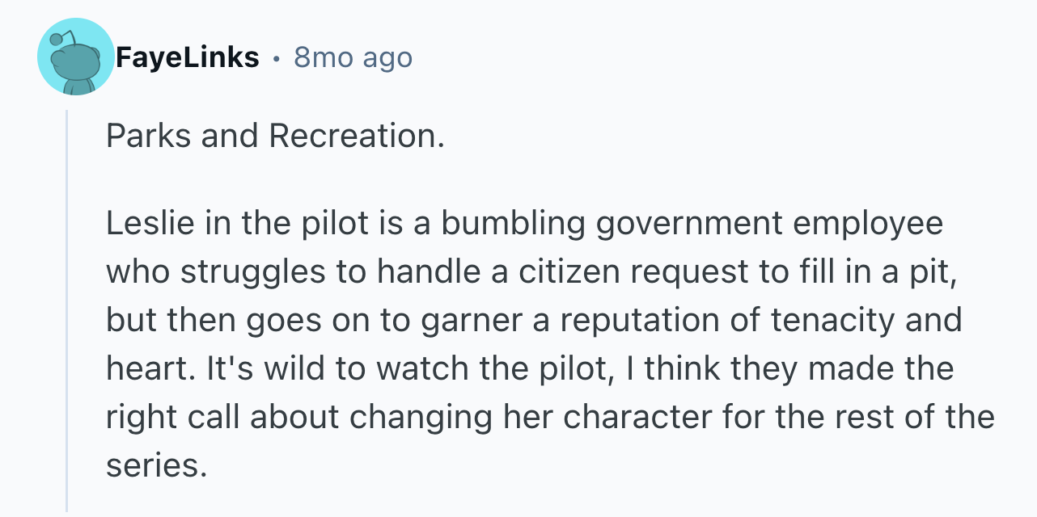Click the final word 'series.' in the comment
The image size is (1037, 517).
[x=151, y=466]
